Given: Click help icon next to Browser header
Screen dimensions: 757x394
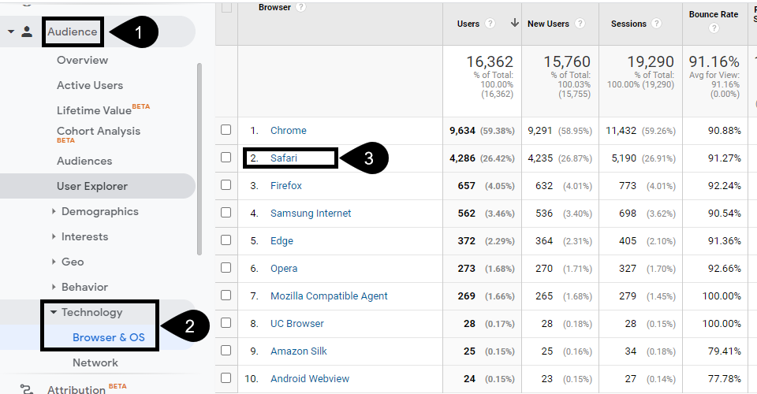Looking at the screenshot, I should (300, 8).
